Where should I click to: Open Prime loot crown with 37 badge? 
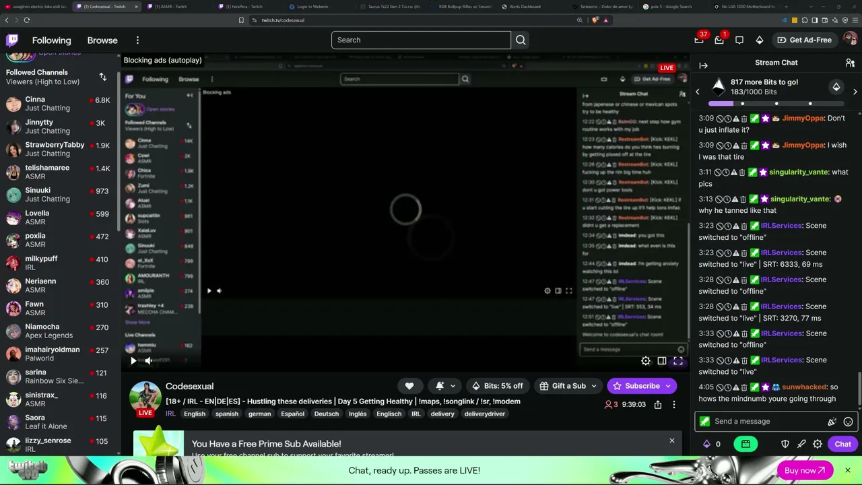click(699, 40)
